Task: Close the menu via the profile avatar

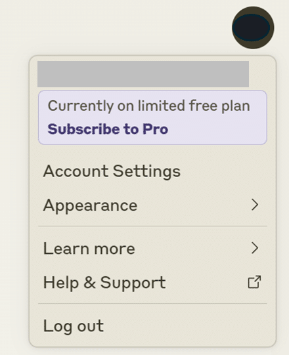Action: pyautogui.click(x=253, y=28)
